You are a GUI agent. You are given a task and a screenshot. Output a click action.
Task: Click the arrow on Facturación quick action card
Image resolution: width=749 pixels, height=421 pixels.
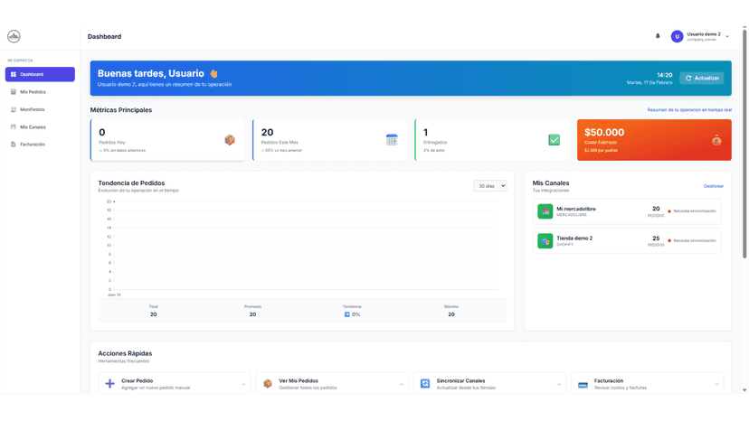point(716,384)
